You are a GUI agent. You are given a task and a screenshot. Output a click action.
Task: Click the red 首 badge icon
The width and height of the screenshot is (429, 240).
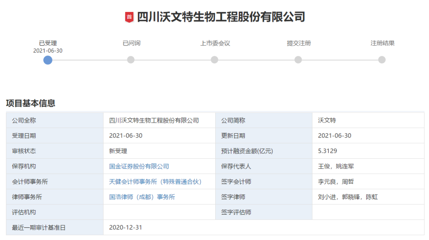[129, 17]
